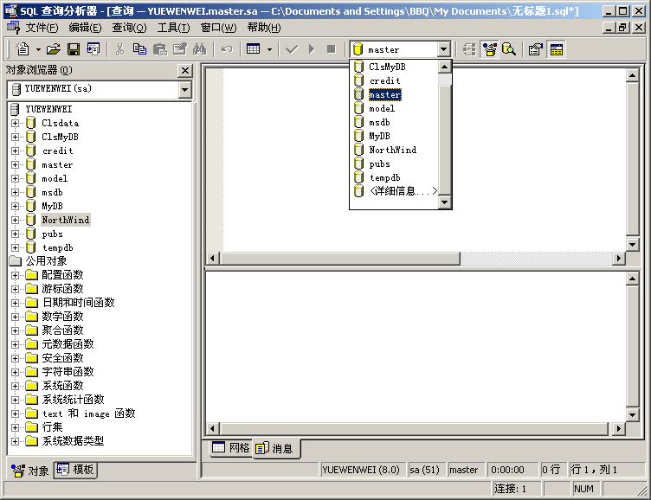This screenshot has width=651, height=500.
Task: Open the 编辑(E) menu
Action: 85,28
